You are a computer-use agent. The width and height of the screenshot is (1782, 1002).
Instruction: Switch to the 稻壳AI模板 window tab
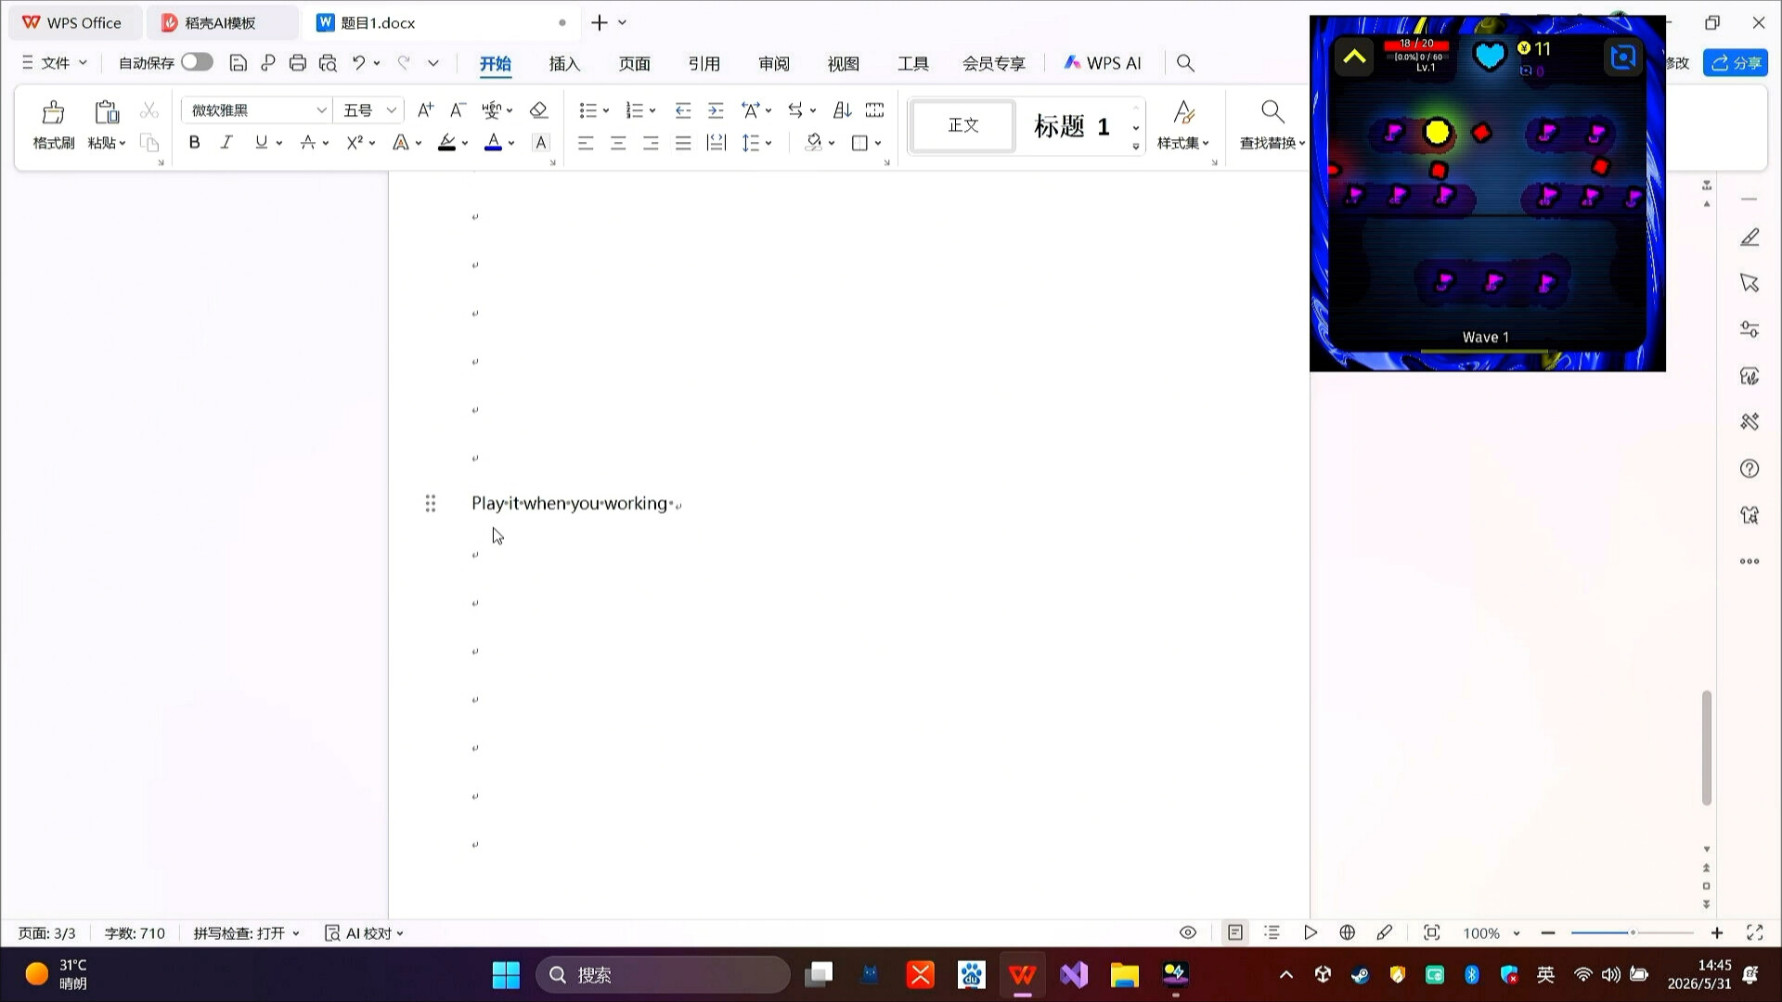coord(221,22)
